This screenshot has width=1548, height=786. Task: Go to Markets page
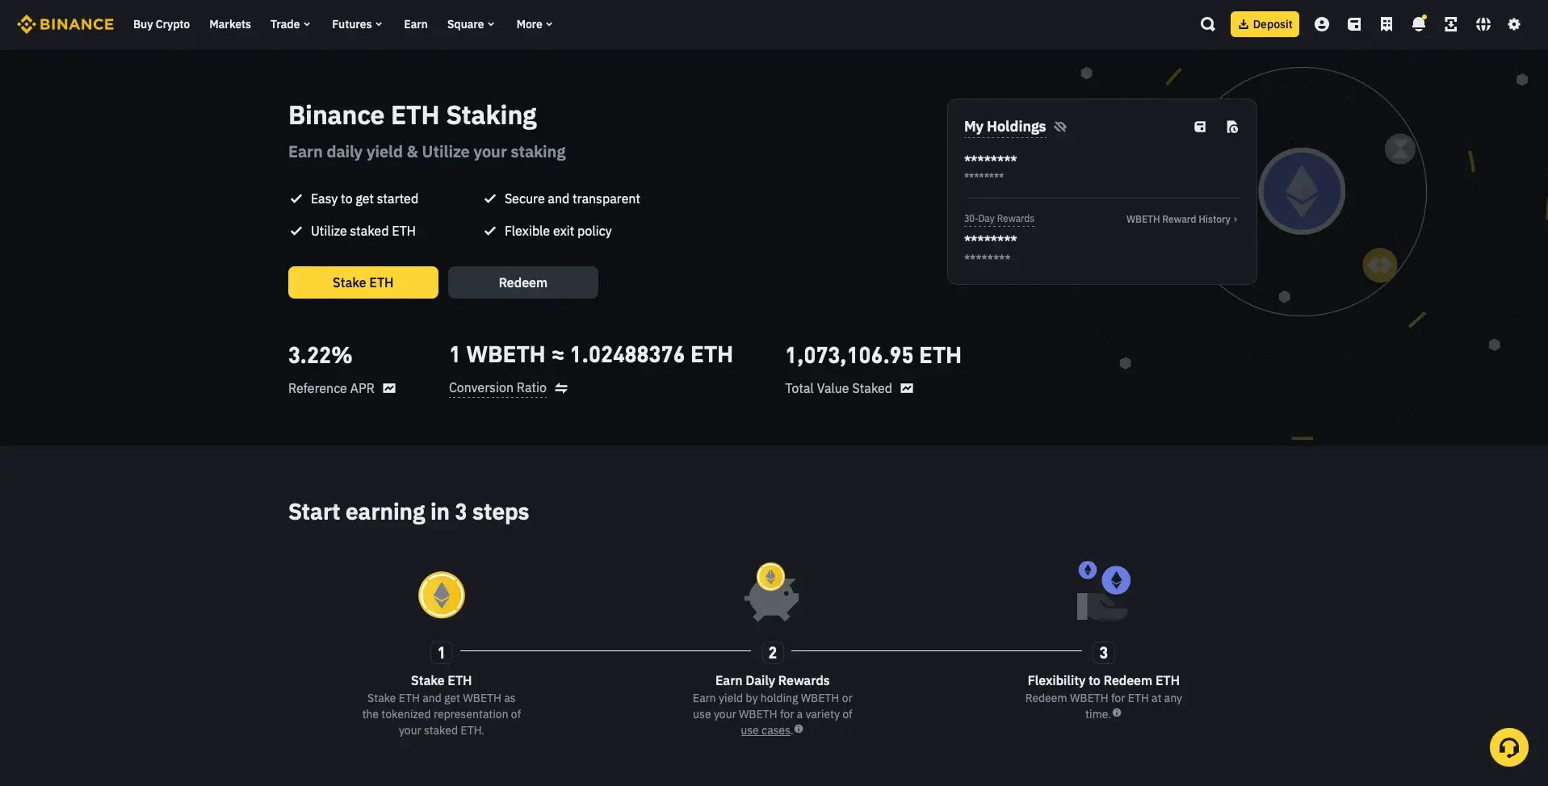pos(230,24)
